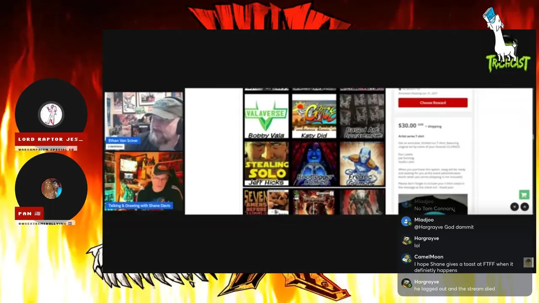Click the 'Artist series T shirt' heading
539x303 pixels.
tap(412, 136)
